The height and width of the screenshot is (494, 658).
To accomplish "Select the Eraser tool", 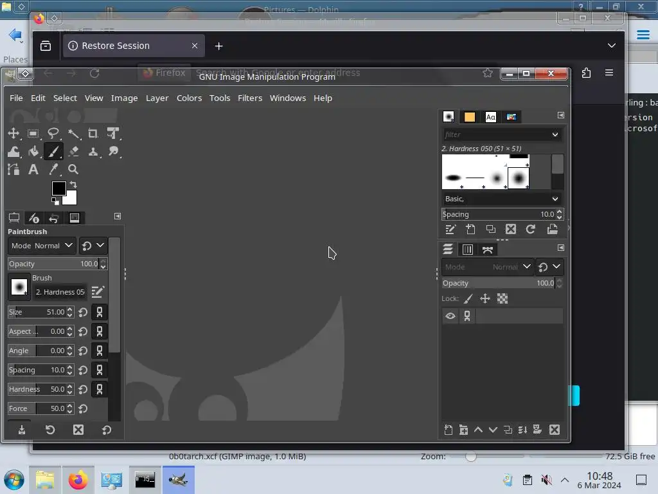I will [x=73, y=151].
